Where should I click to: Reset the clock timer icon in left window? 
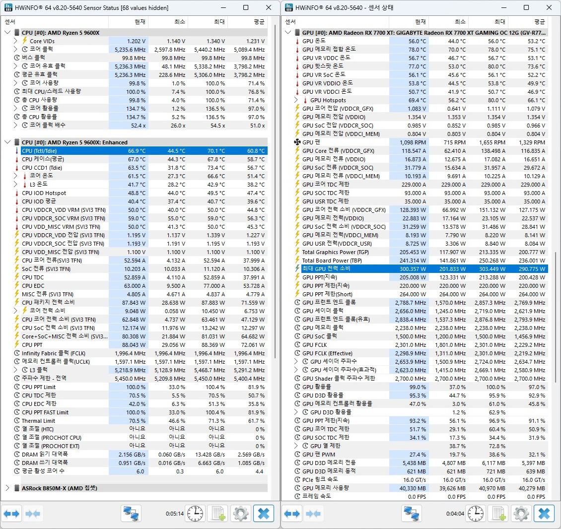[x=195, y=514]
